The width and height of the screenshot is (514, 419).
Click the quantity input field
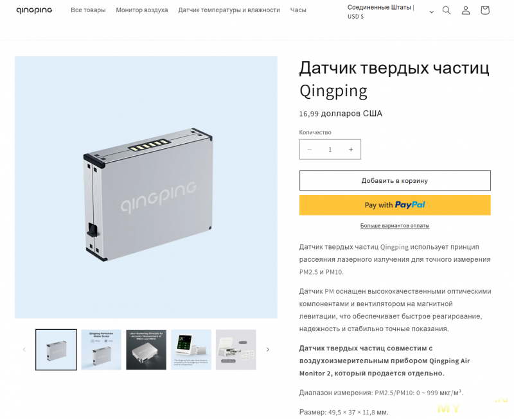click(330, 150)
